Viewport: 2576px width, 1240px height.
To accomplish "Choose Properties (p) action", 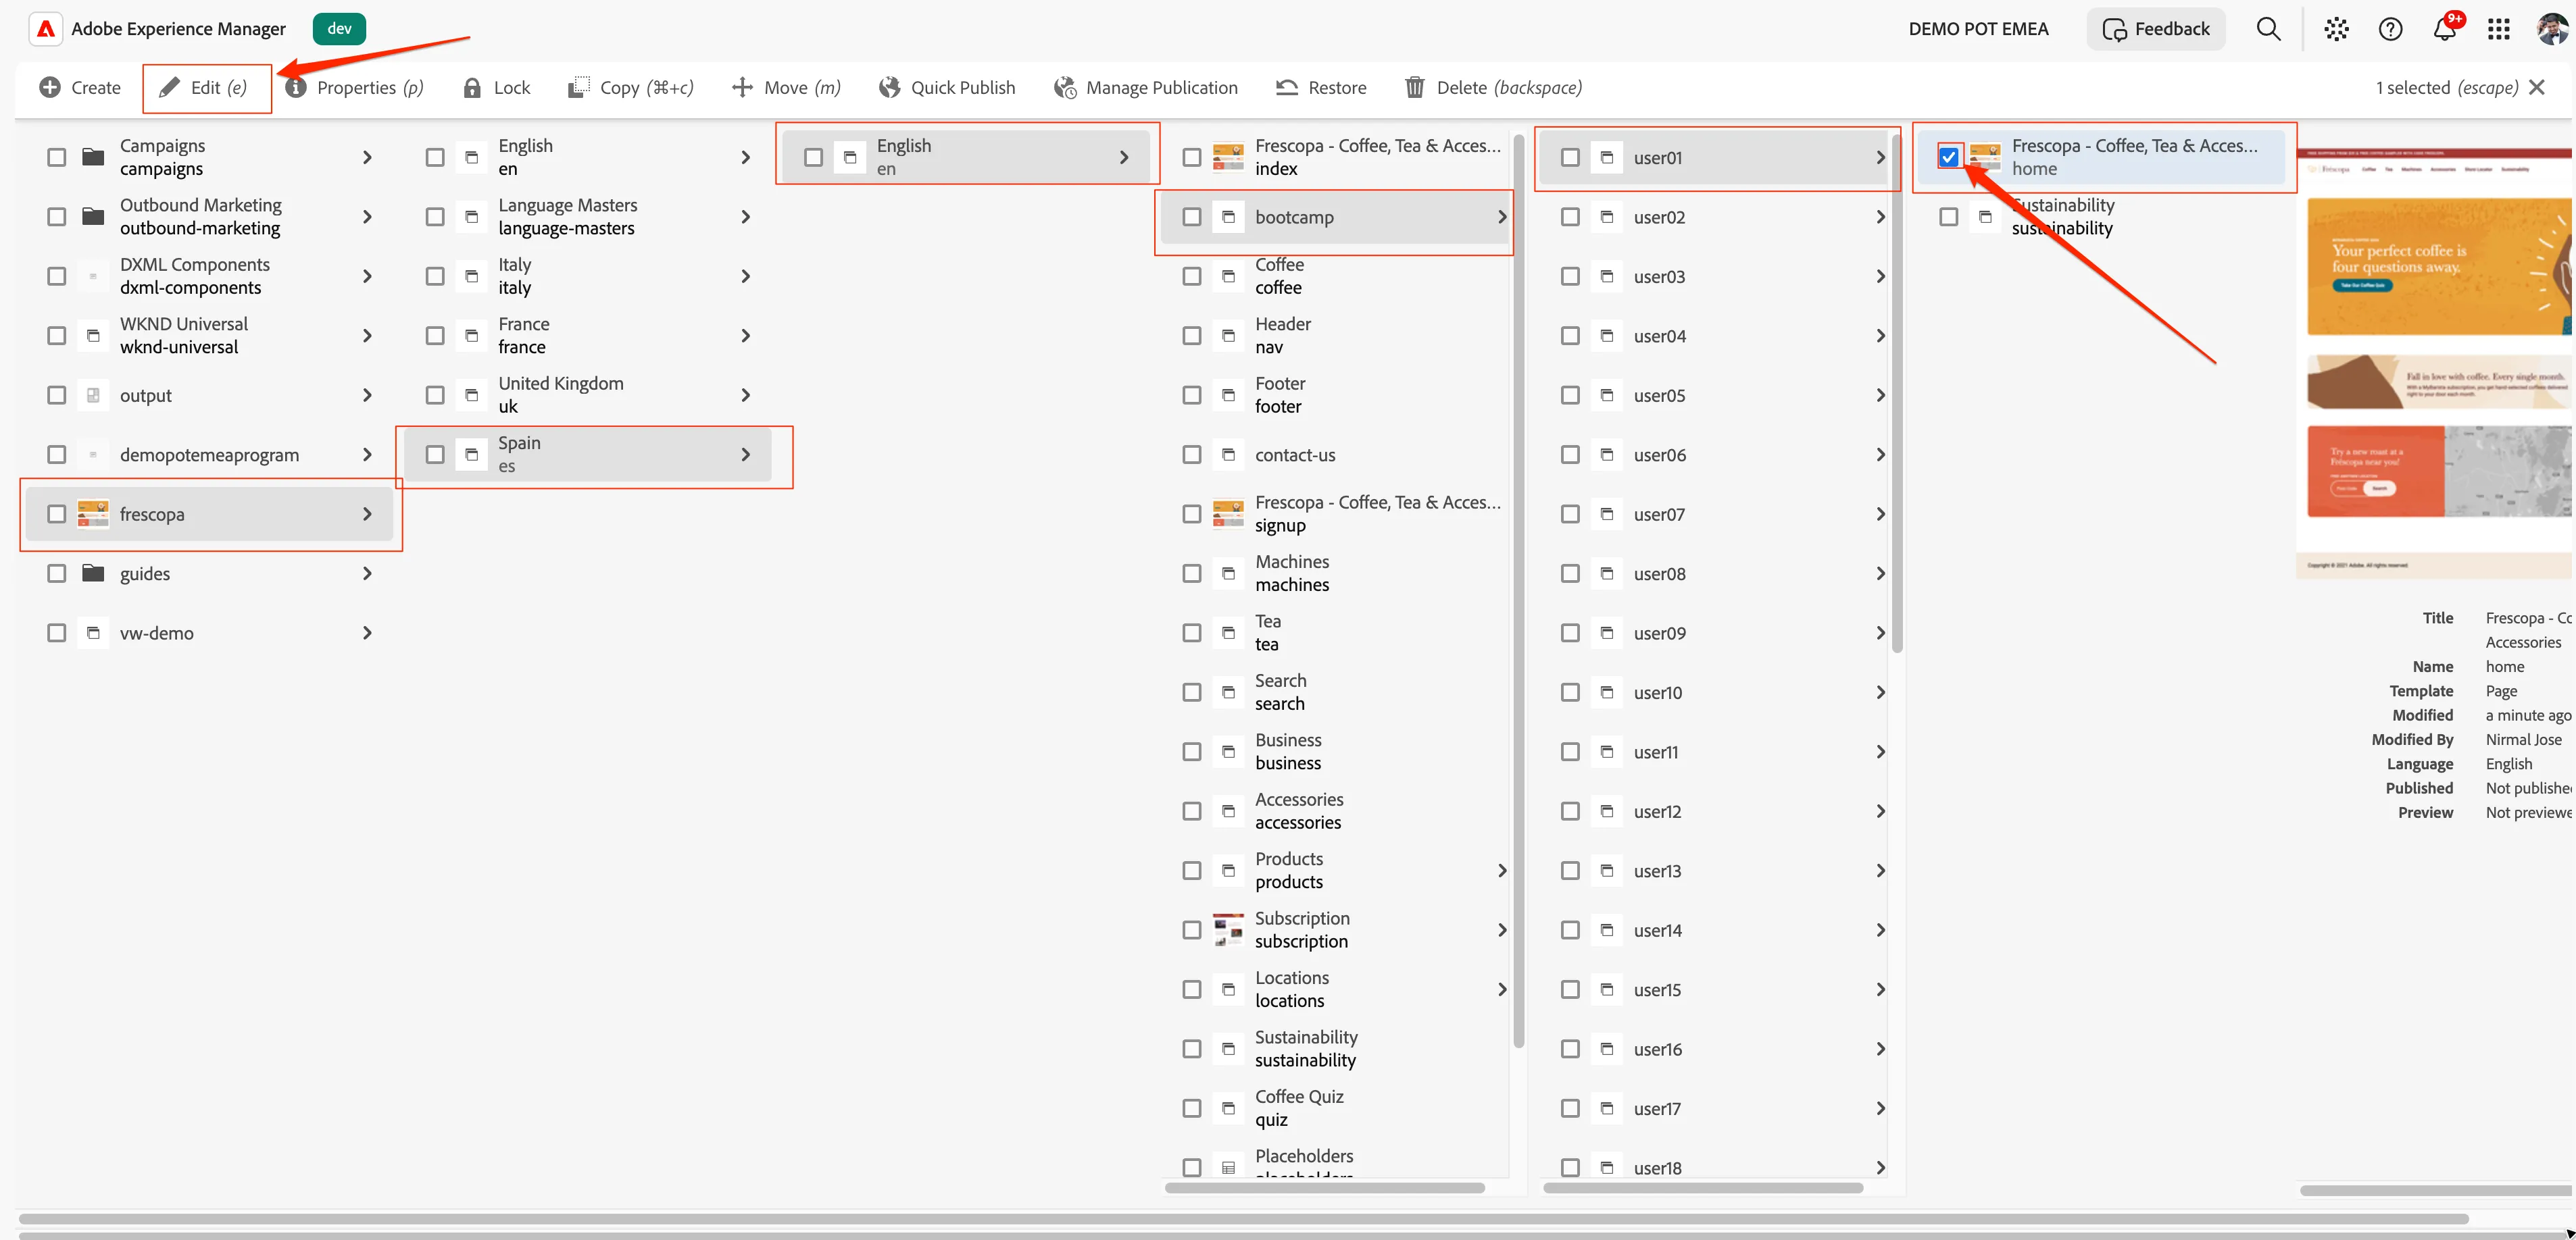I will pyautogui.click(x=354, y=88).
